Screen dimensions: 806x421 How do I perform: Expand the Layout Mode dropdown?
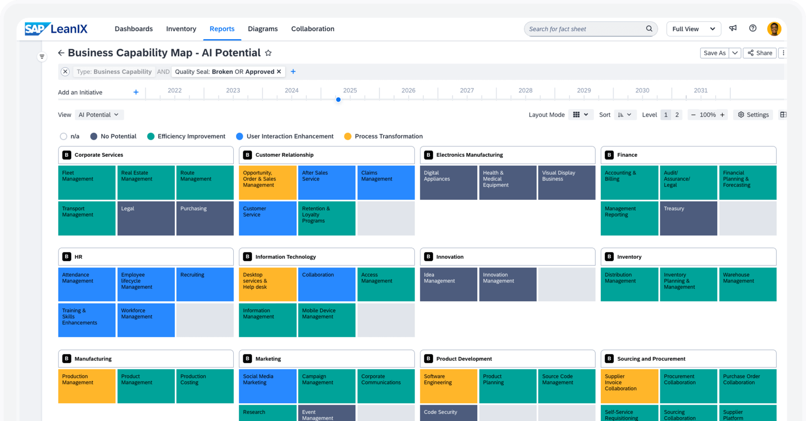pos(581,115)
